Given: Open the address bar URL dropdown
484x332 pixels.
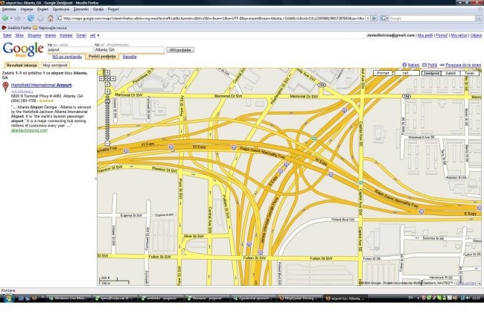Looking at the screenshot, I should 368,19.
